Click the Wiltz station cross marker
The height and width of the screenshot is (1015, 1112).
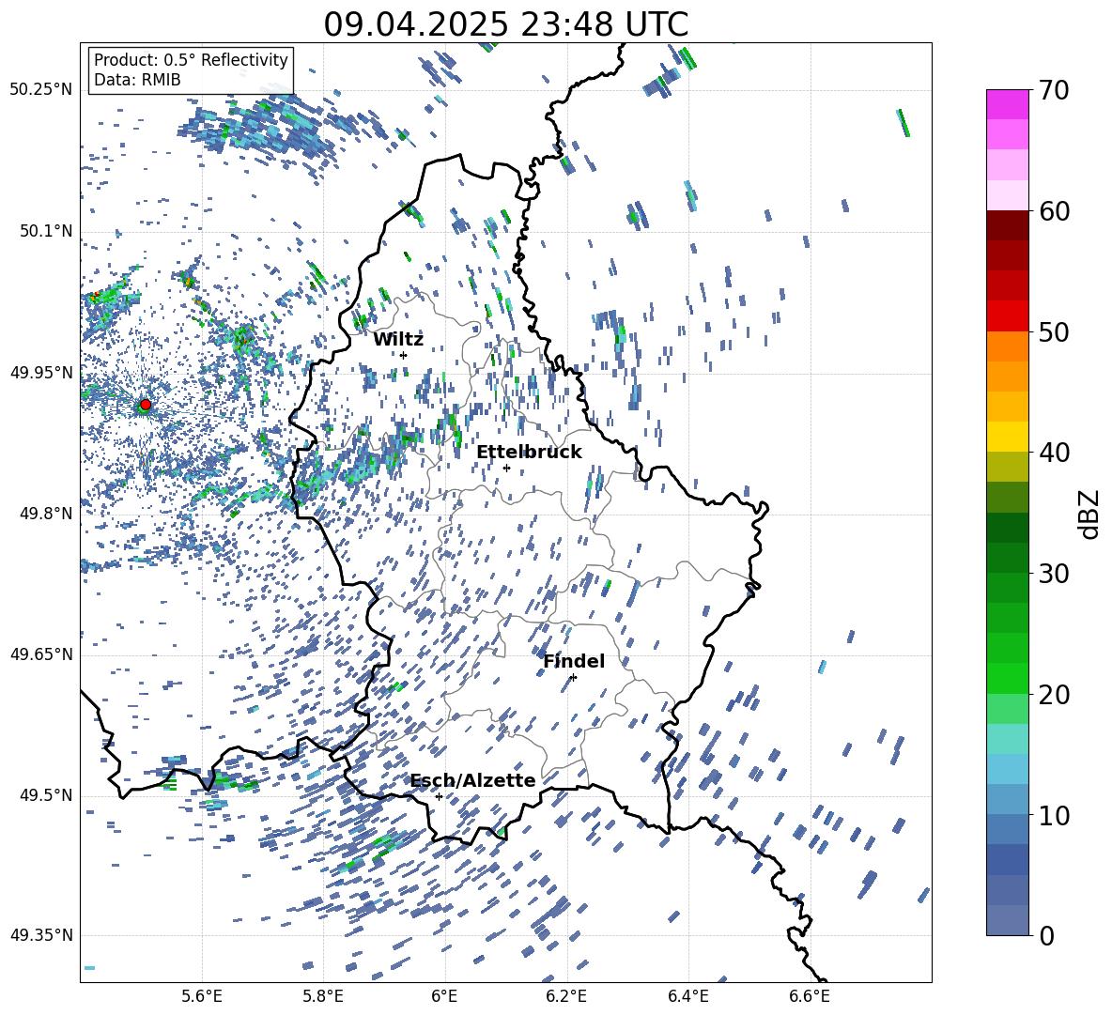coord(404,355)
